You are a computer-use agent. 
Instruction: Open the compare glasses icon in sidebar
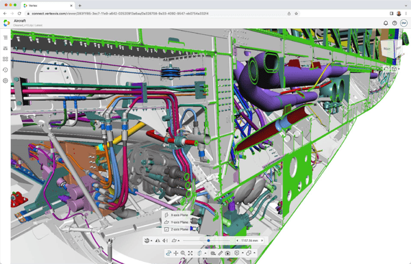(x=5, y=59)
